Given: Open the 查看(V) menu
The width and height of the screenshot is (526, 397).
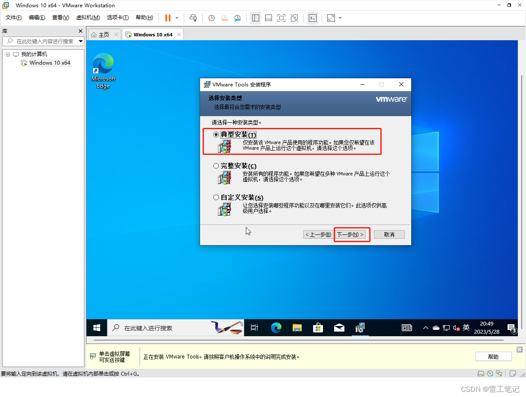Looking at the screenshot, I should point(60,18).
